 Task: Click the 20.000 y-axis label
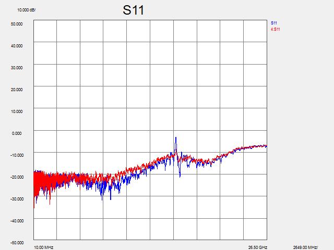pyautogui.click(x=17, y=89)
